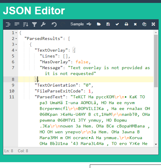Load the Sample JSON
The height and width of the screenshot is (168, 161).
[x=77, y=24]
